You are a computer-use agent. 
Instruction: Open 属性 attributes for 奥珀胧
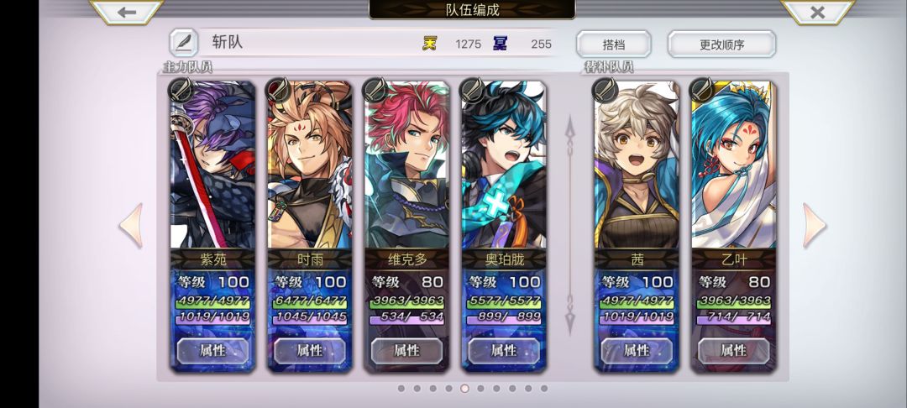(x=504, y=350)
